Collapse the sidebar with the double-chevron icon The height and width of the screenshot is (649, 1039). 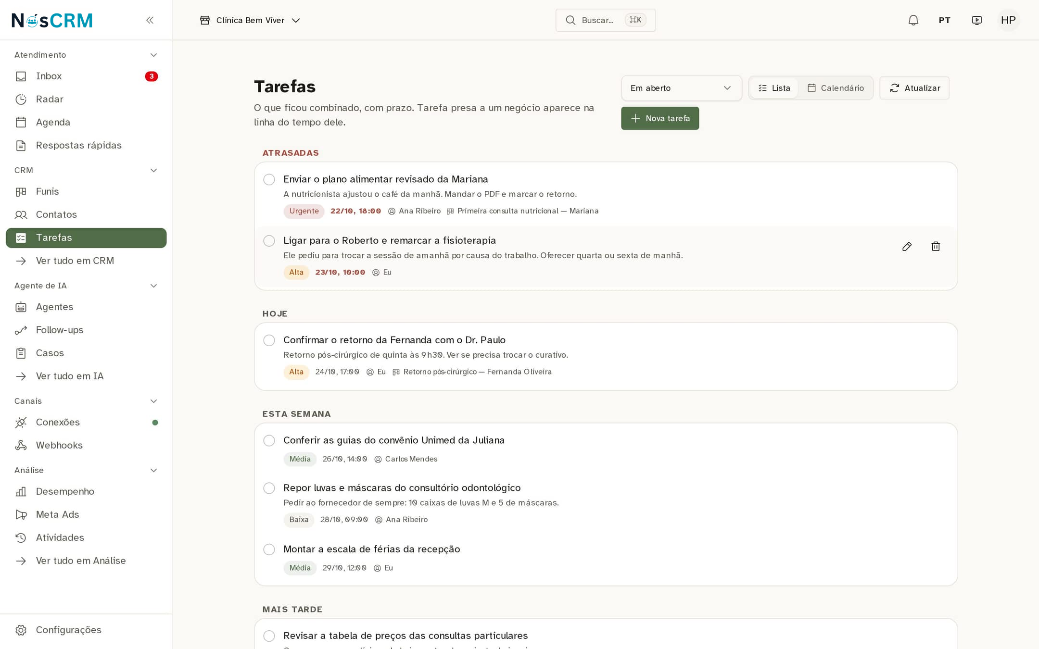[x=150, y=20]
